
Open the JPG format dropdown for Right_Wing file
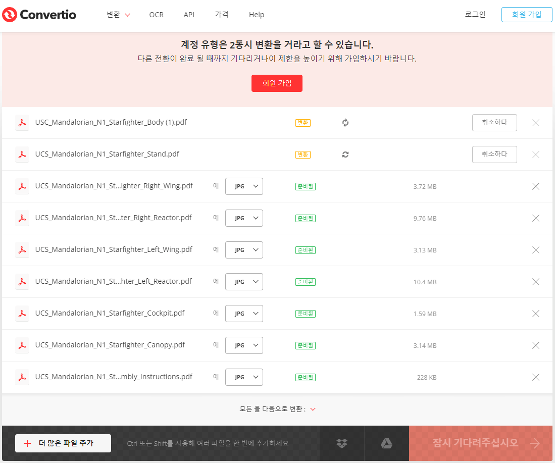tap(244, 186)
